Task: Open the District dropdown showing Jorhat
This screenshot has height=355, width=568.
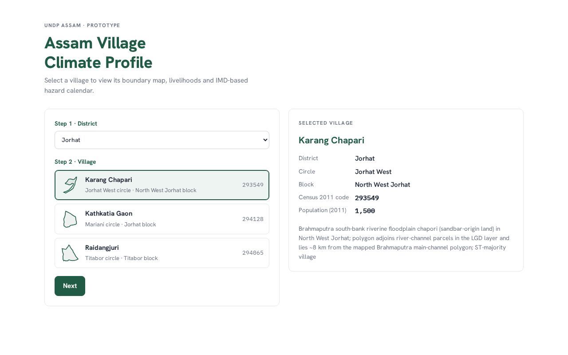Action: [162, 140]
